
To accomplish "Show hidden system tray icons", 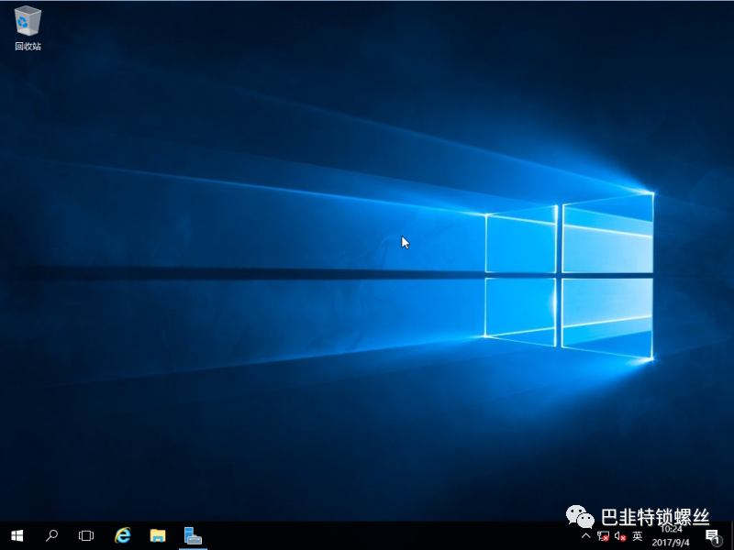I will point(585,536).
